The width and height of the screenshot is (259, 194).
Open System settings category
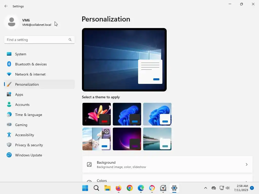coord(39,54)
